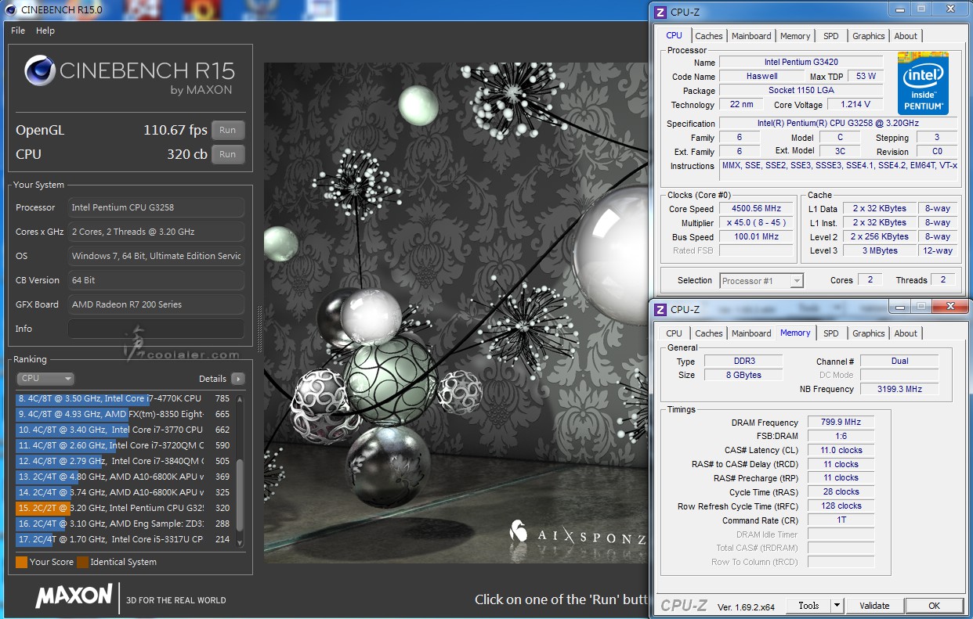Select ranking entry Intel Core i7-4770K
Screen dimensions: 973x619
(x=124, y=398)
